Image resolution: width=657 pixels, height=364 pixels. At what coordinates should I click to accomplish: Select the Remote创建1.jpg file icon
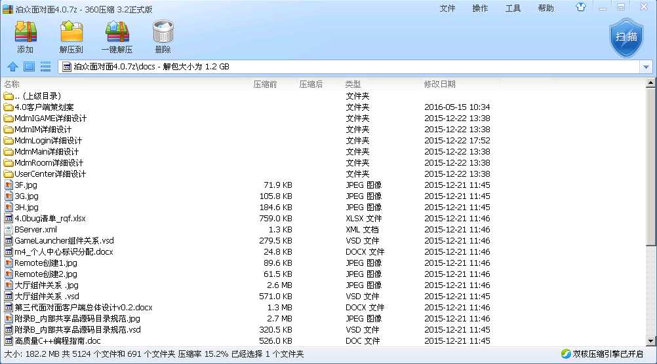[x=9, y=263]
